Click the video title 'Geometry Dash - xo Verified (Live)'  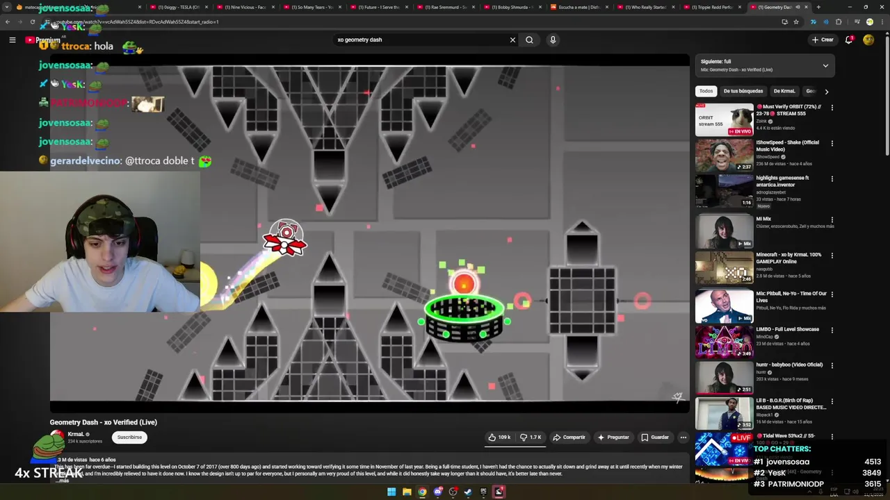[x=103, y=422]
